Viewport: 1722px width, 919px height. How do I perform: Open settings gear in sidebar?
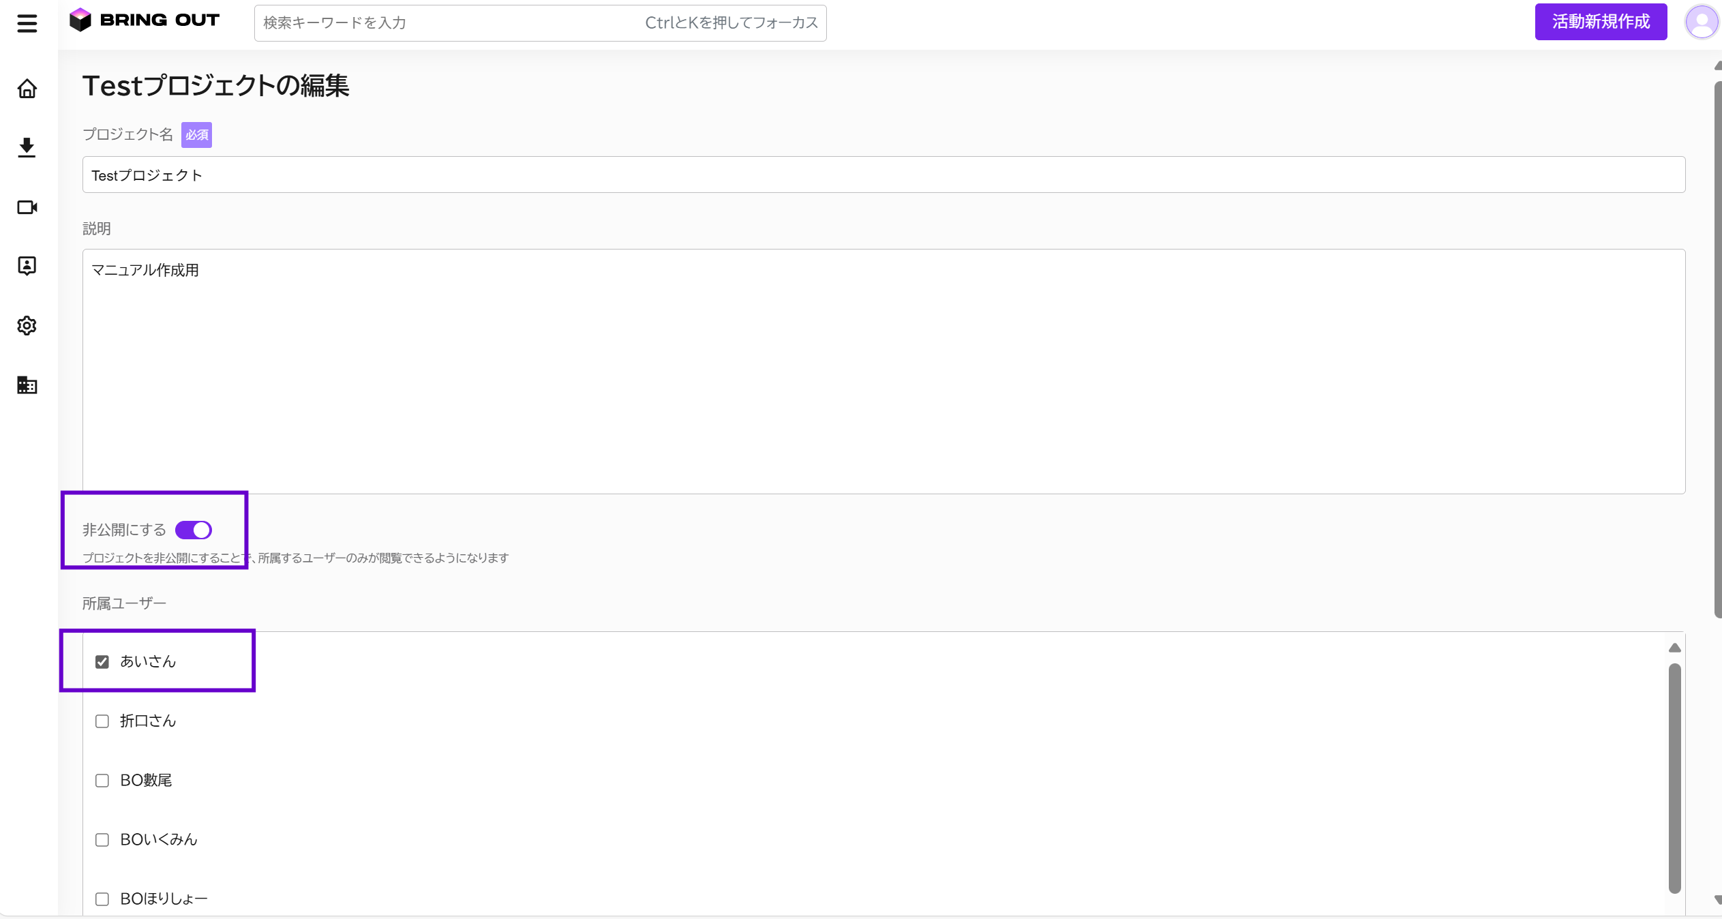click(x=27, y=326)
